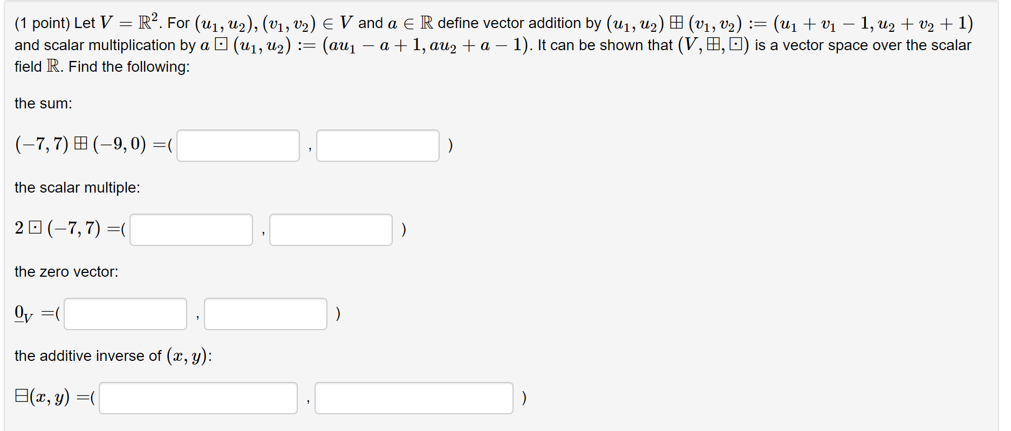Click the second zero vector answer box
Image resolution: width=1011 pixels, height=431 pixels.
click(x=265, y=313)
